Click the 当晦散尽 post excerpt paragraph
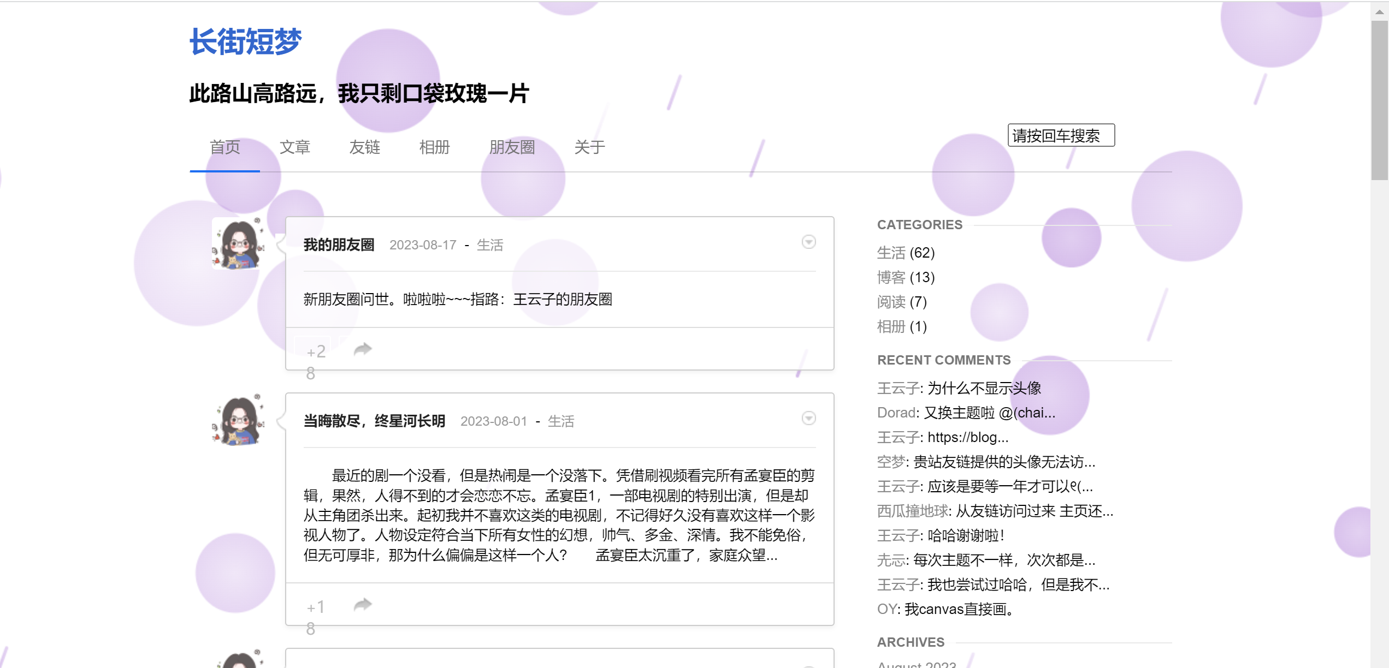Image resolution: width=1389 pixels, height=668 pixels. tap(559, 515)
